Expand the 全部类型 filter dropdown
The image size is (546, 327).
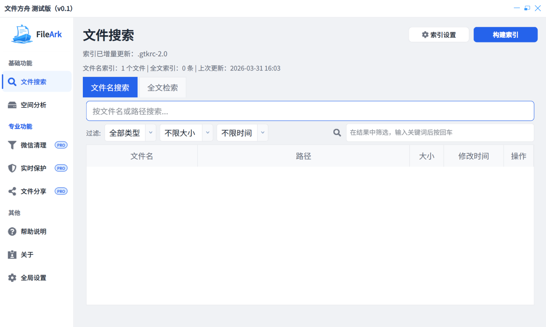pos(130,132)
